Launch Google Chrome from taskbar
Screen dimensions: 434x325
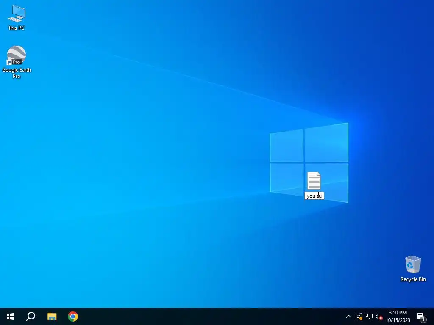73,317
